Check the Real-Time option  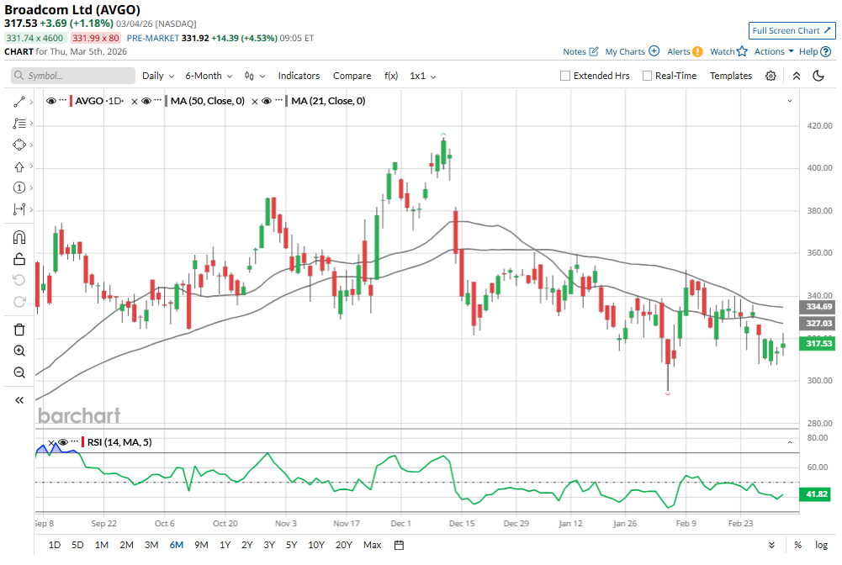[647, 76]
